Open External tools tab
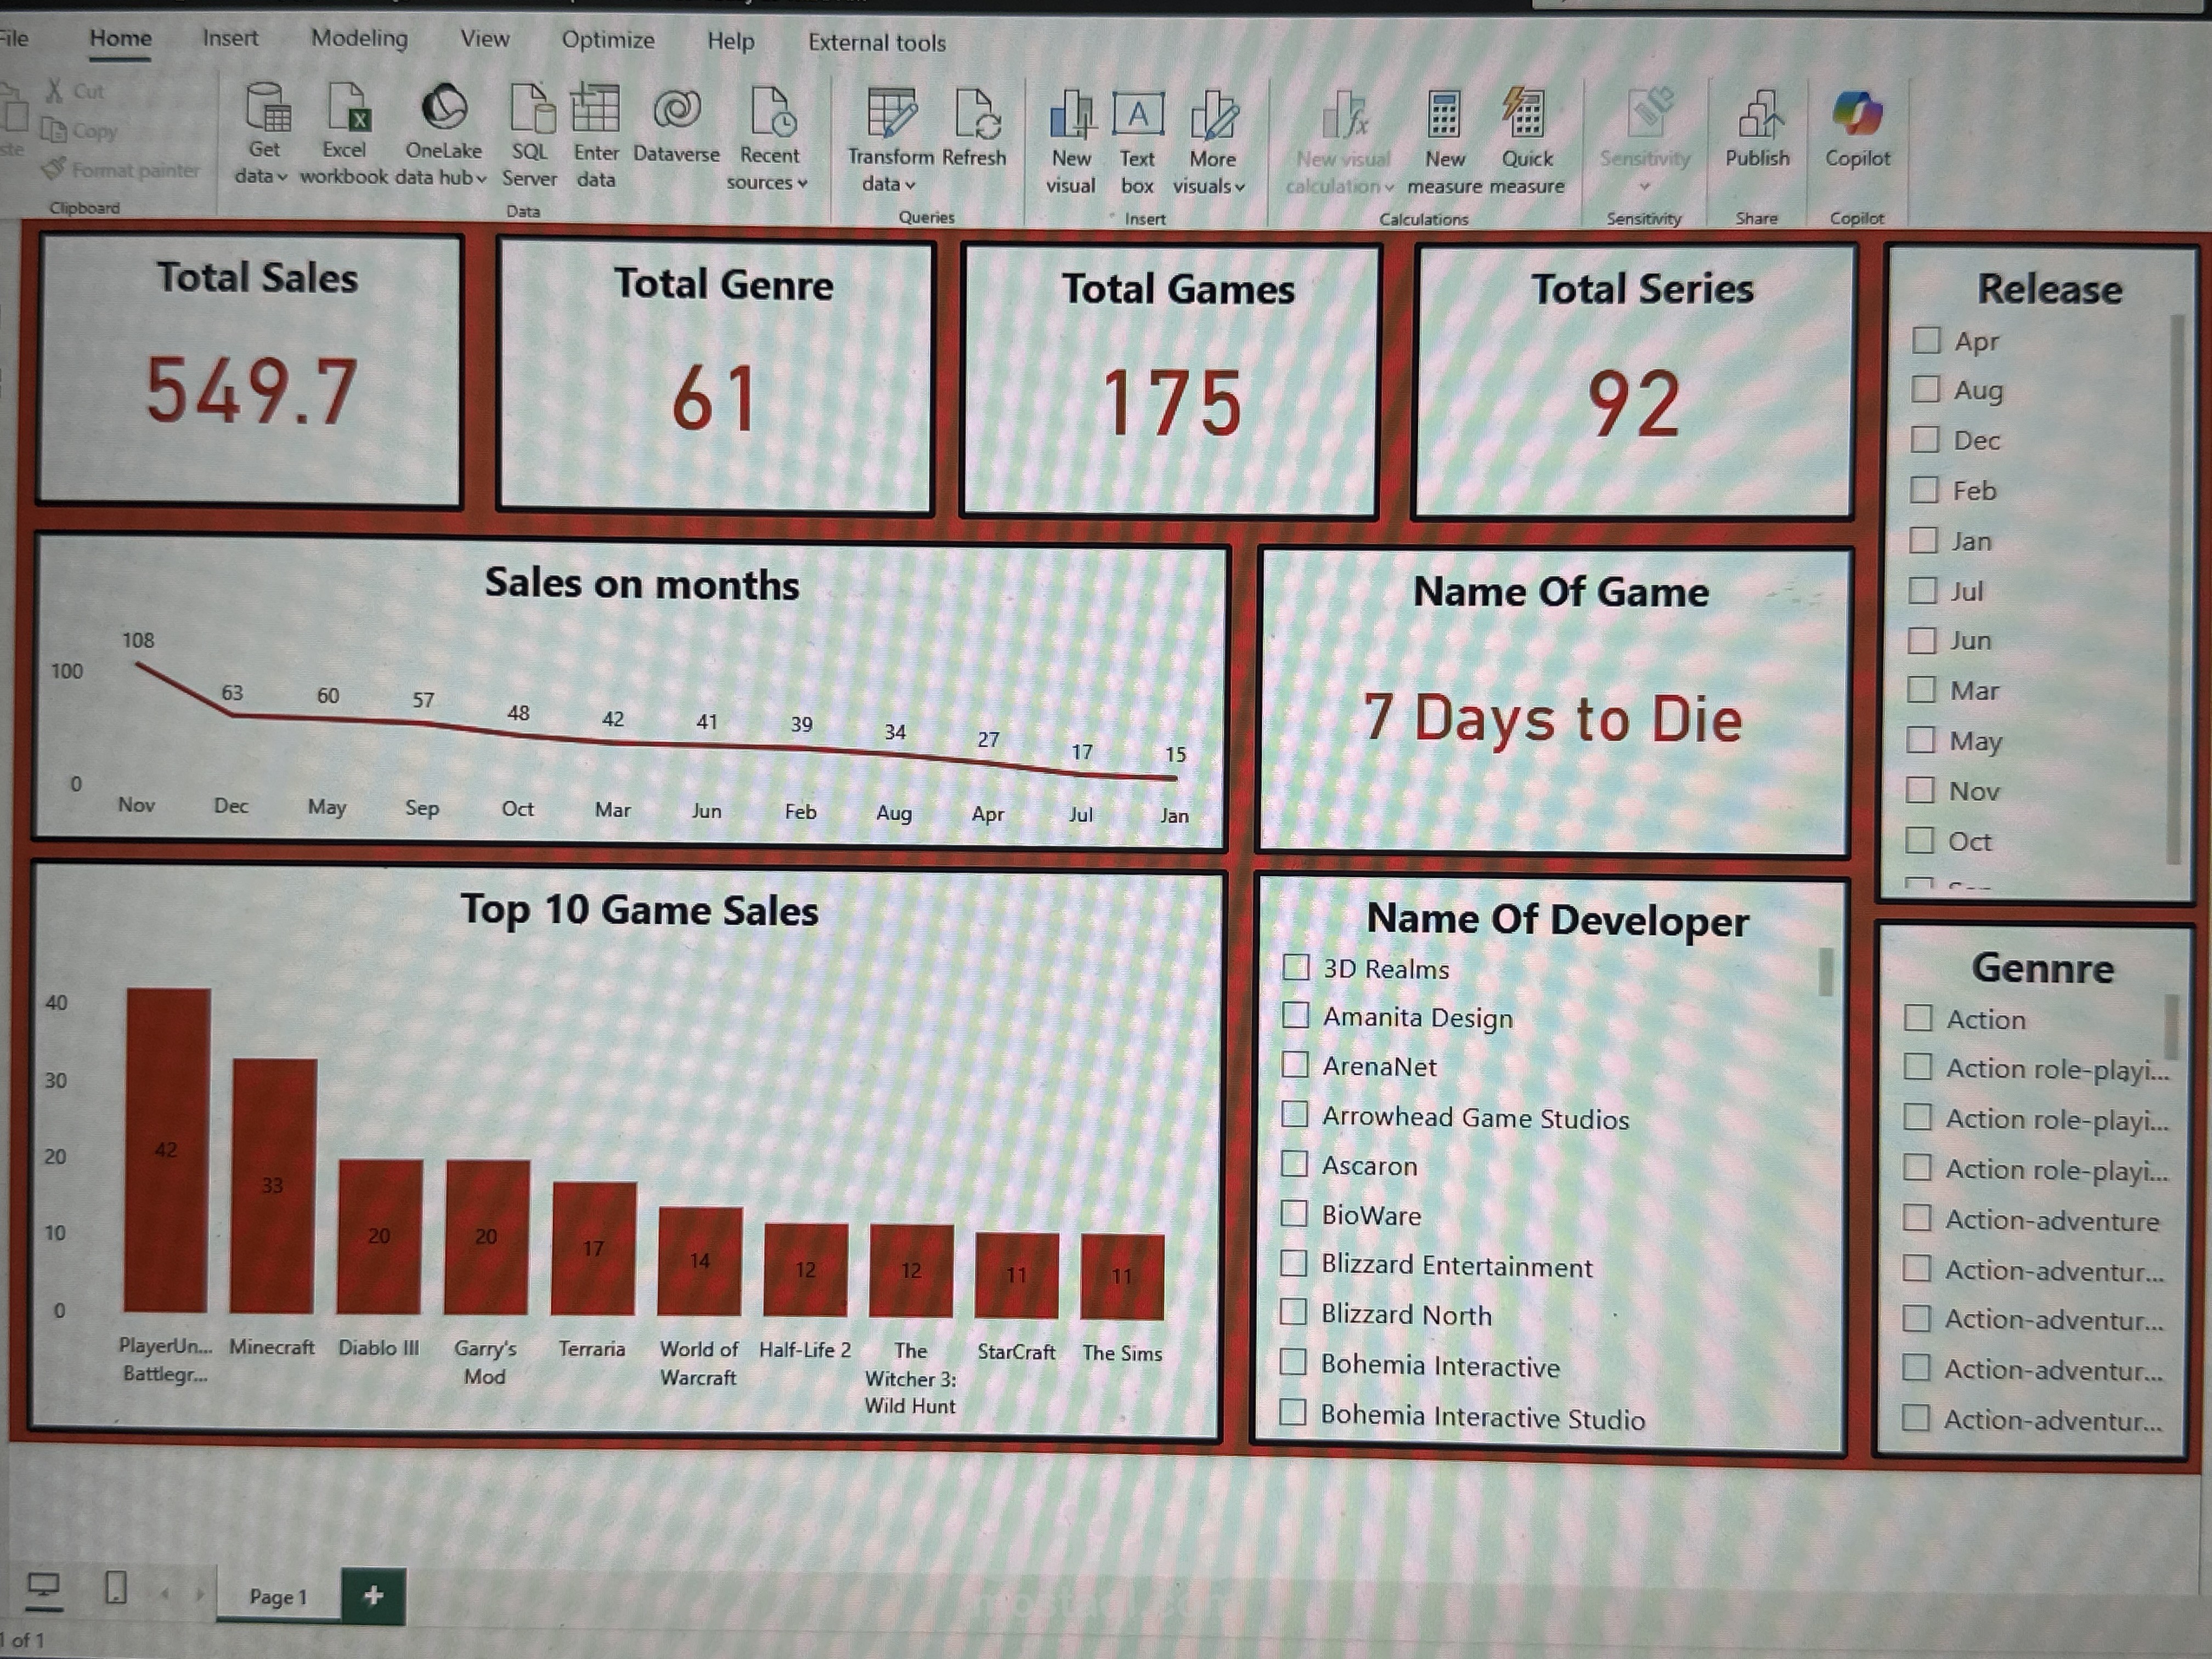Screen dimensions: 2212x1659 tap(877, 42)
